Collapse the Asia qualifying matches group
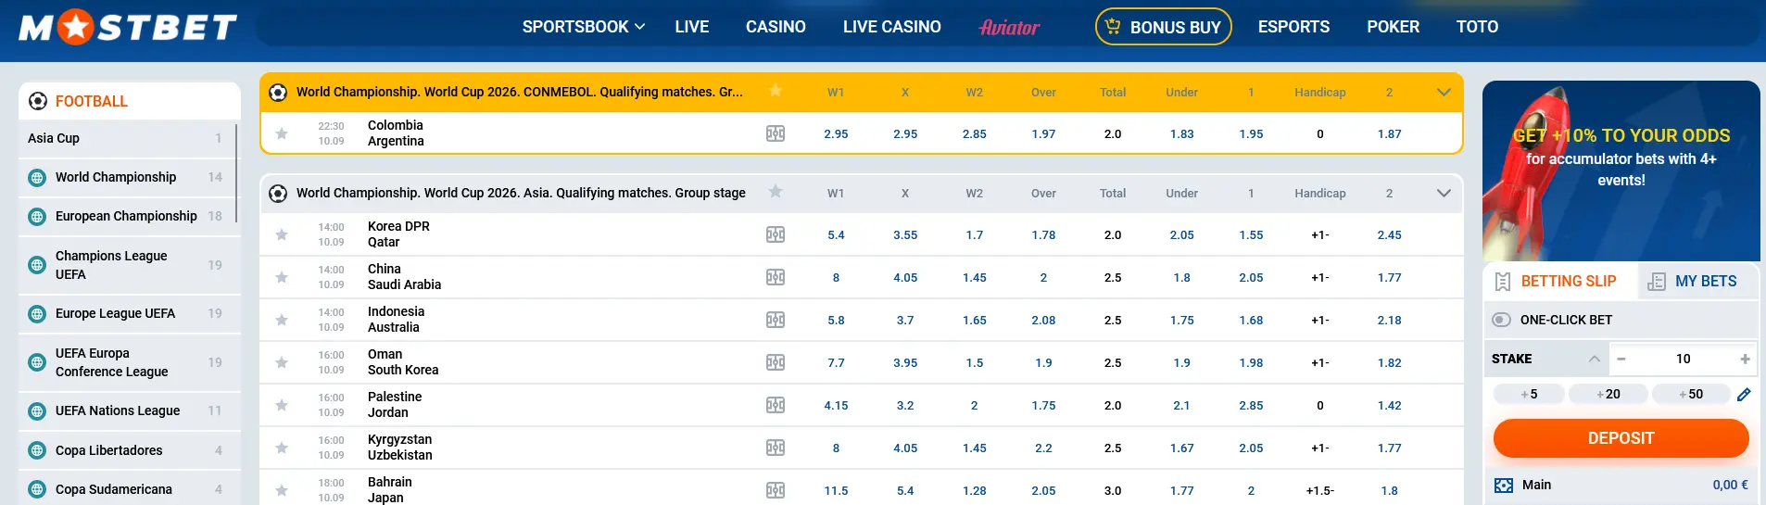The image size is (1766, 505). pyautogui.click(x=1443, y=194)
